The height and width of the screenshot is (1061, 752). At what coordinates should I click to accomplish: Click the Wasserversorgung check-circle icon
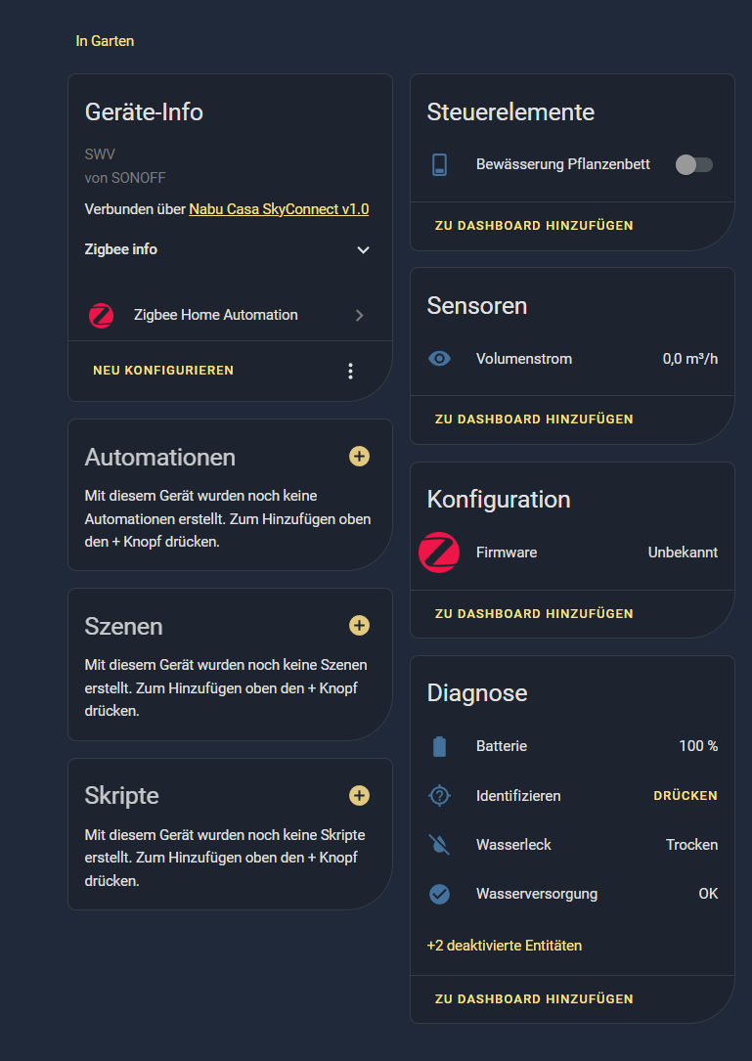[439, 894]
